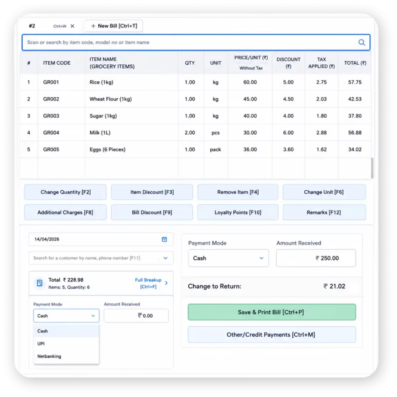This screenshot has width=397, height=397.
Task: Click the ₹ 250.00 Amount Received field
Action: [316, 258]
